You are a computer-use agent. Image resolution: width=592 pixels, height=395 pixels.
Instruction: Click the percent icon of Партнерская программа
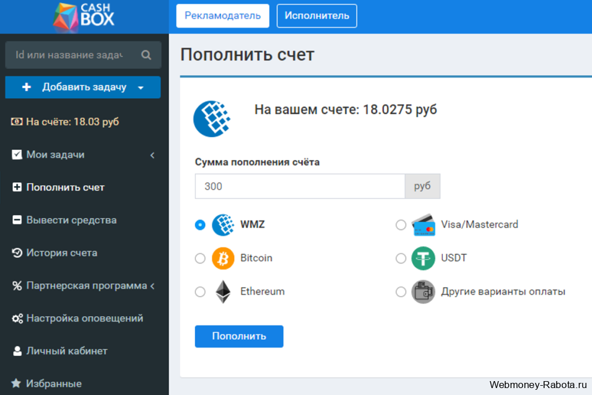(17, 286)
